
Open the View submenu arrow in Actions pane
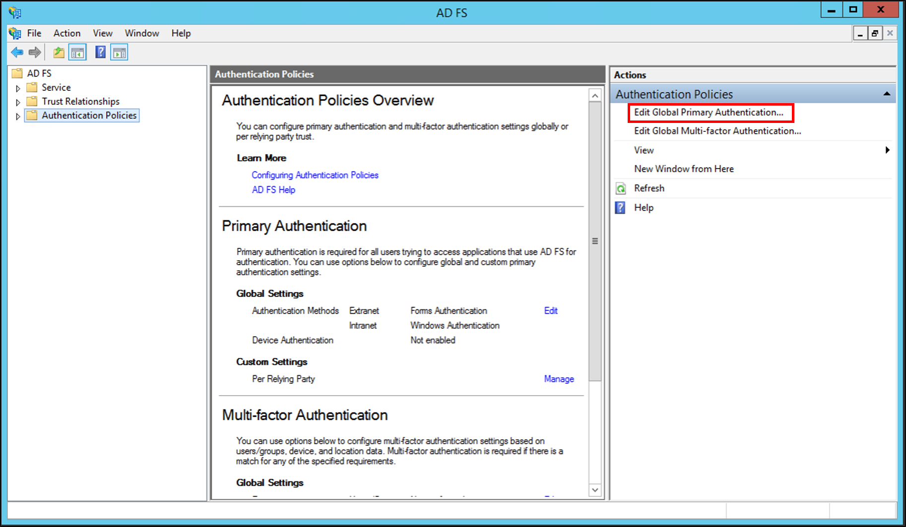[x=888, y=150]
